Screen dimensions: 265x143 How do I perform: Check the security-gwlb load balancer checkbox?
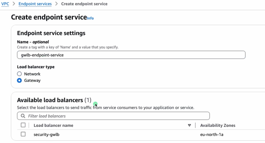click(x=23, y=134)
